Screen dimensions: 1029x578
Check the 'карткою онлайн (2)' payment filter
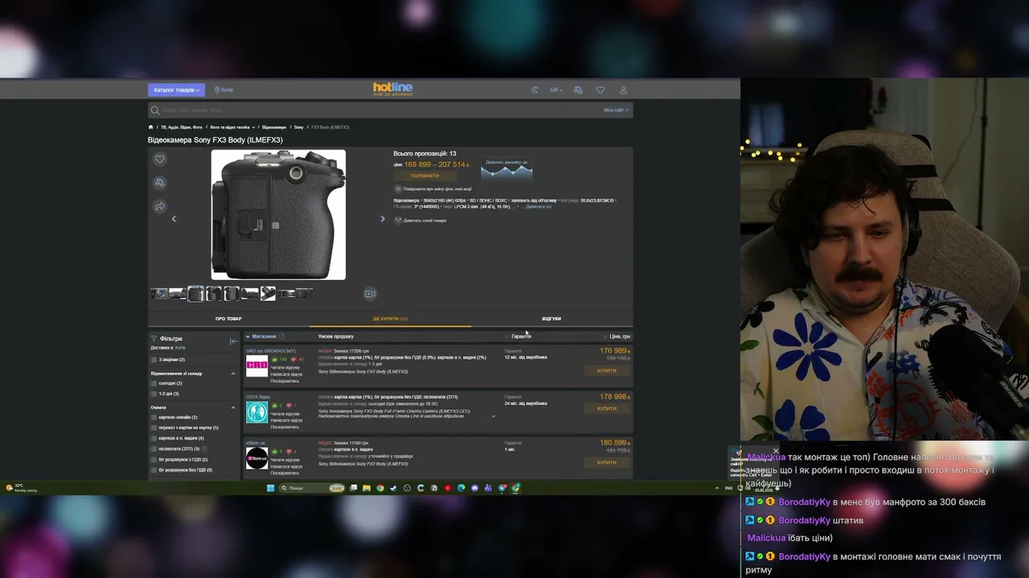tap(154, 417)
